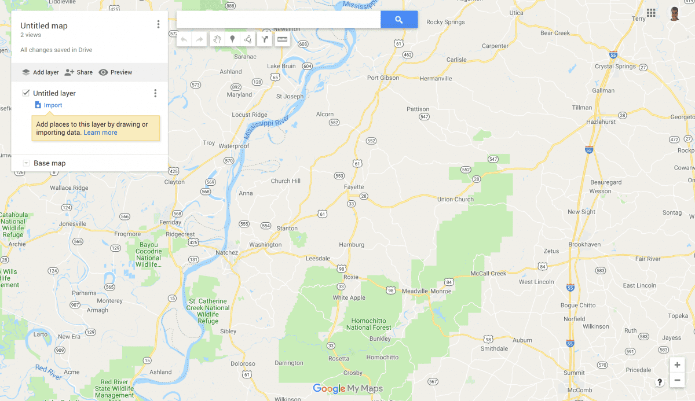Click the undo arrow in map toolbar

184,39
